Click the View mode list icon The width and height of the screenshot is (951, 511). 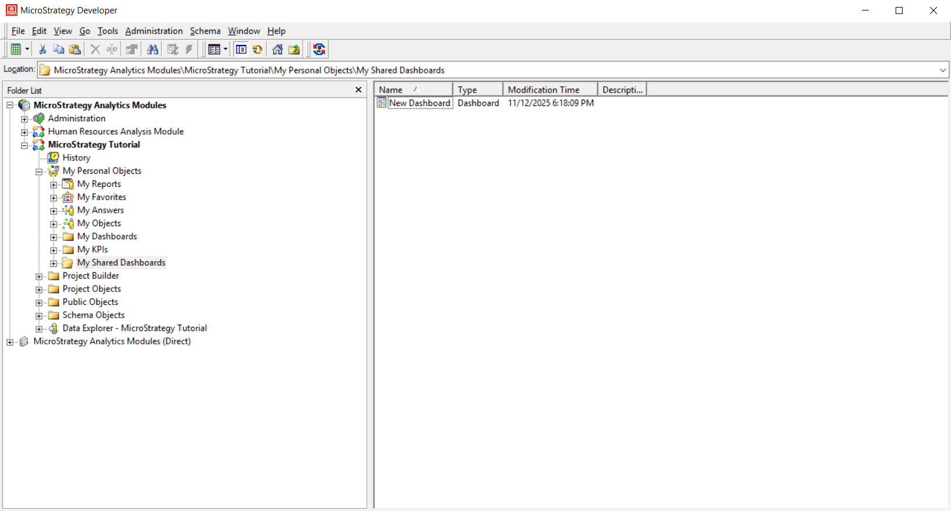pos(214,50)
